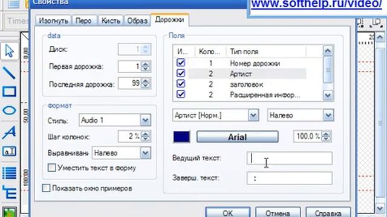Switch to the Дорожки tab

point(169,20)
